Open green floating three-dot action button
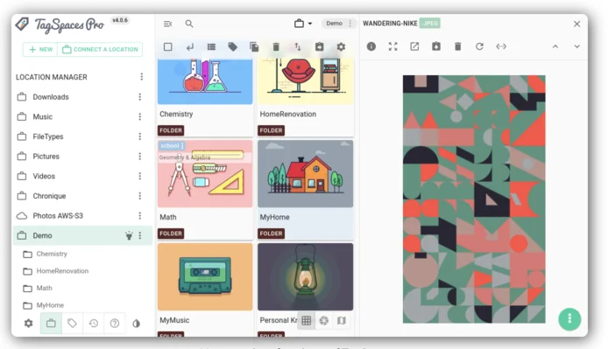 click(x=569, y=318)
